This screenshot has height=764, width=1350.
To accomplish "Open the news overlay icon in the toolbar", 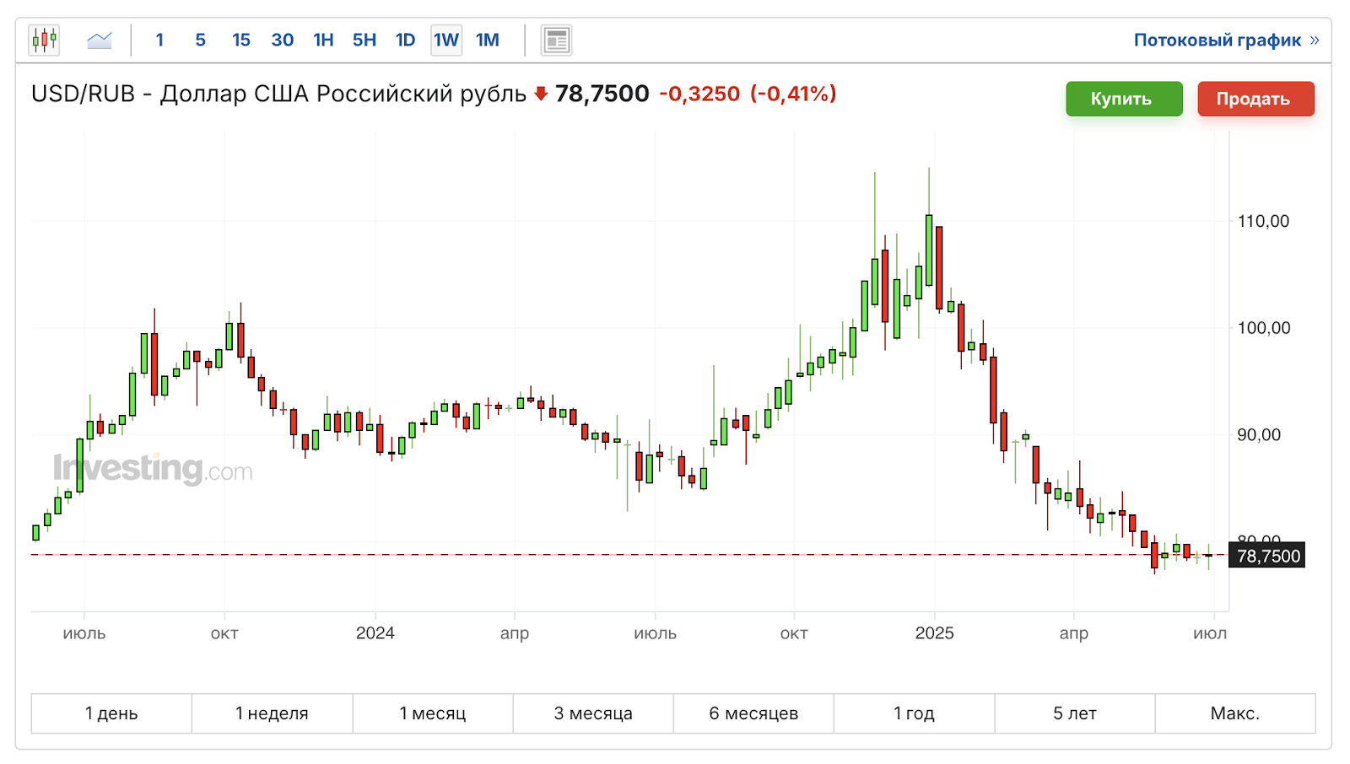I will (x=556, y=40).
